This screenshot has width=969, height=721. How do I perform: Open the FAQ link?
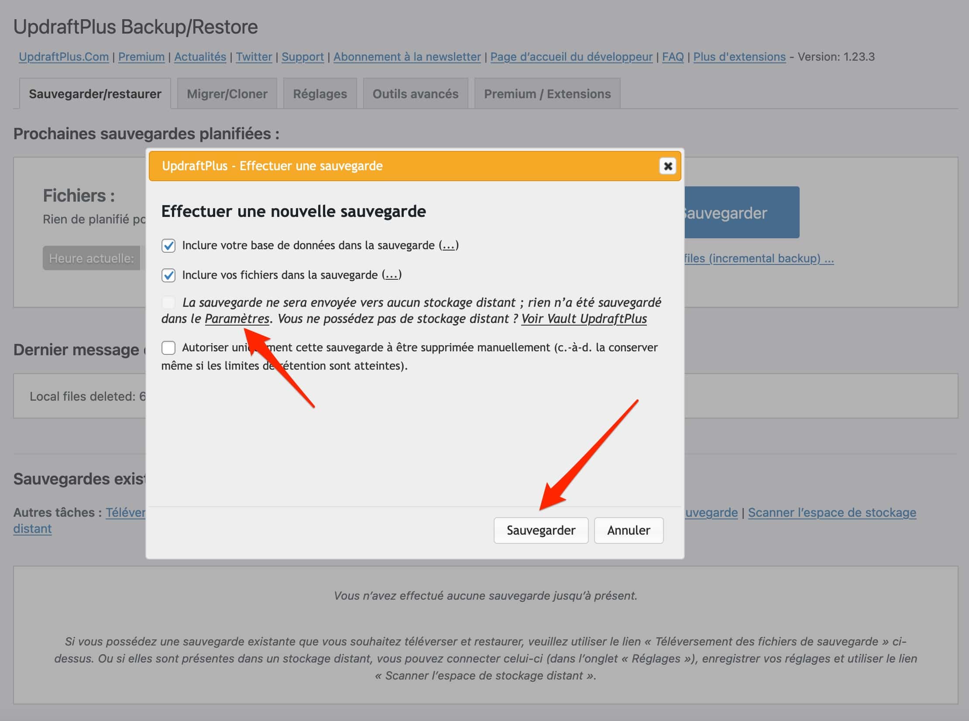tap(673, 57)
